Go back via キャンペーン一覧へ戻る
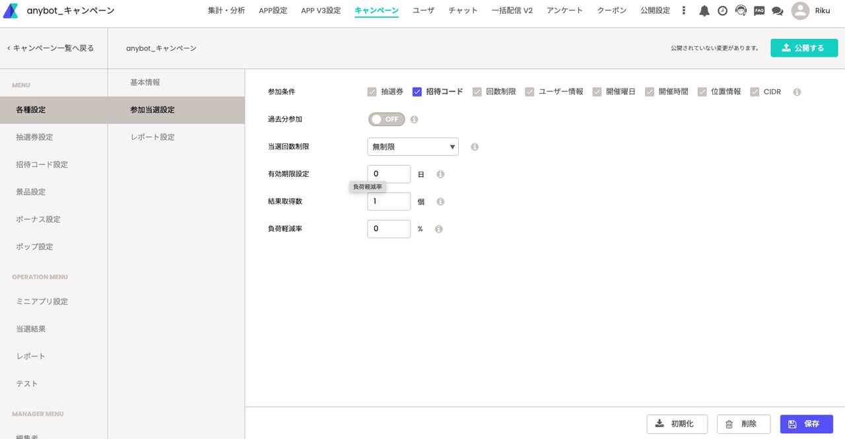845x439 pixels. point(51,48)
